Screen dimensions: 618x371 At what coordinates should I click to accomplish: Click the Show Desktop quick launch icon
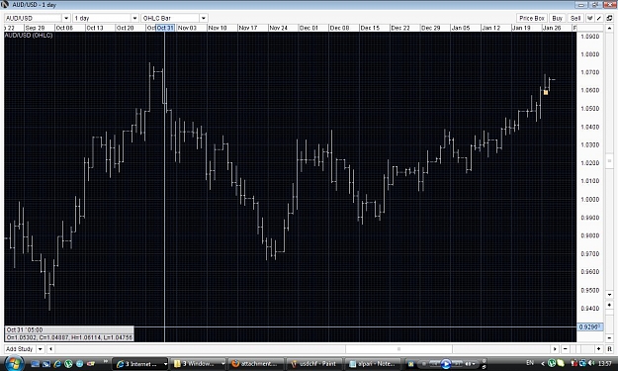coord(35,364)
